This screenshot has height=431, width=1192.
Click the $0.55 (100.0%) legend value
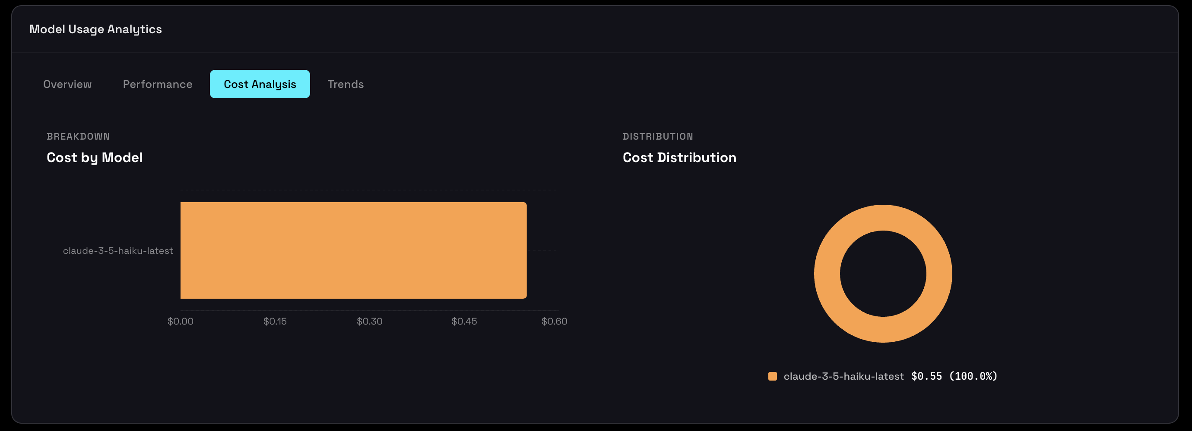pyautogui.click(x=953, y=376)
